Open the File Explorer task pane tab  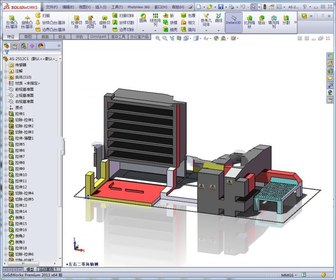pyautogui.click(x=330, y=78)
